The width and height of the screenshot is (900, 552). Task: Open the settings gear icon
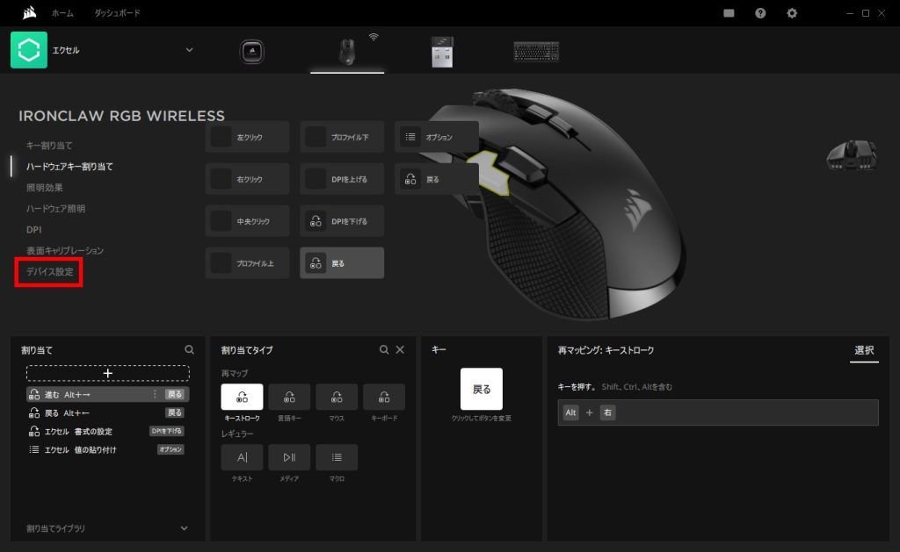792,13
